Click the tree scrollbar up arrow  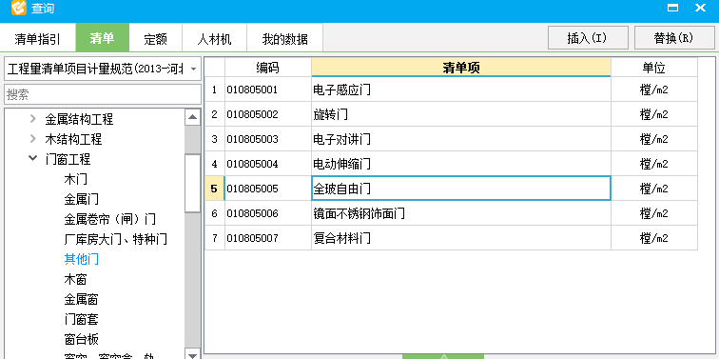tap(192, 117)
